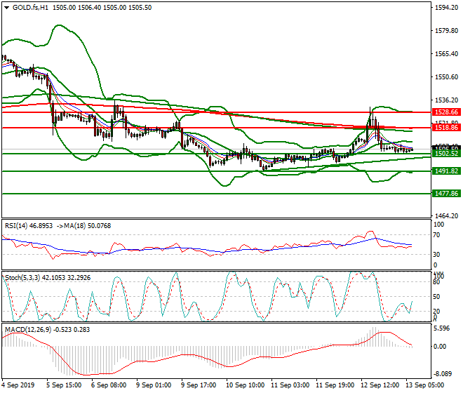
Task: Open the chart symbol dropdown triangle
Action: (6, 8)
